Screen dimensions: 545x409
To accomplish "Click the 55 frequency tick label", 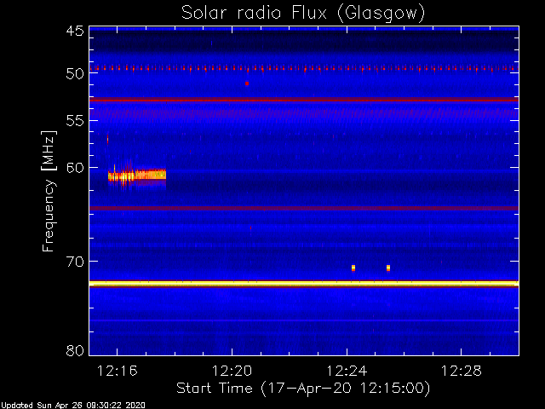I will 75,121.
